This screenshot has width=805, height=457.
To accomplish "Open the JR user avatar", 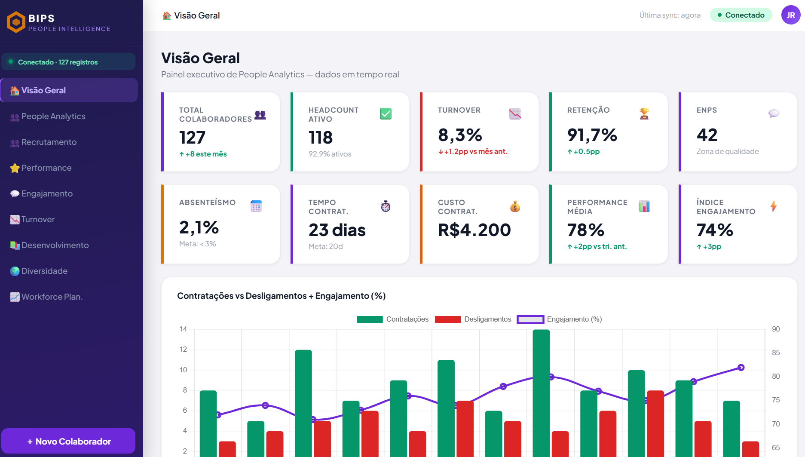I will (791, 15).
